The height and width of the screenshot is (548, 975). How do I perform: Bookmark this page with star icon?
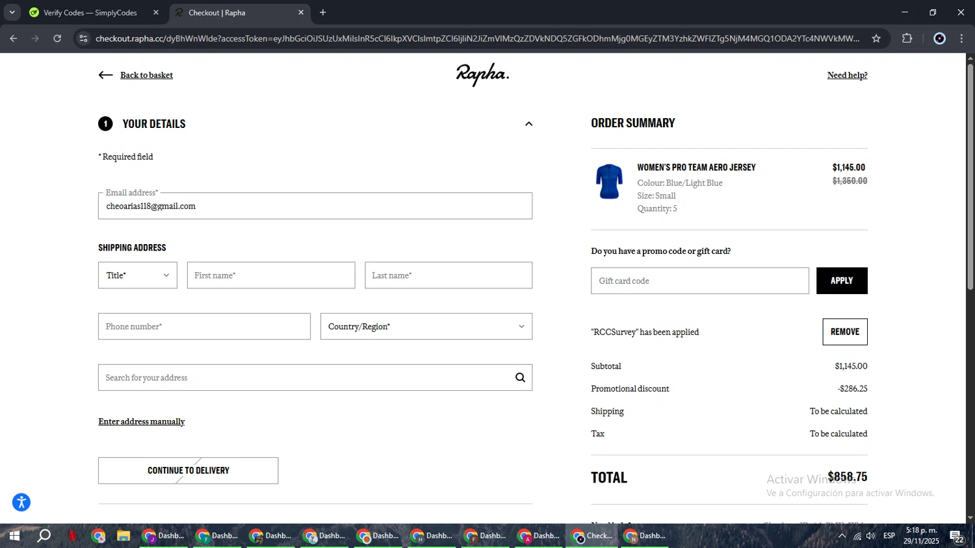click(x=876, y=38)
